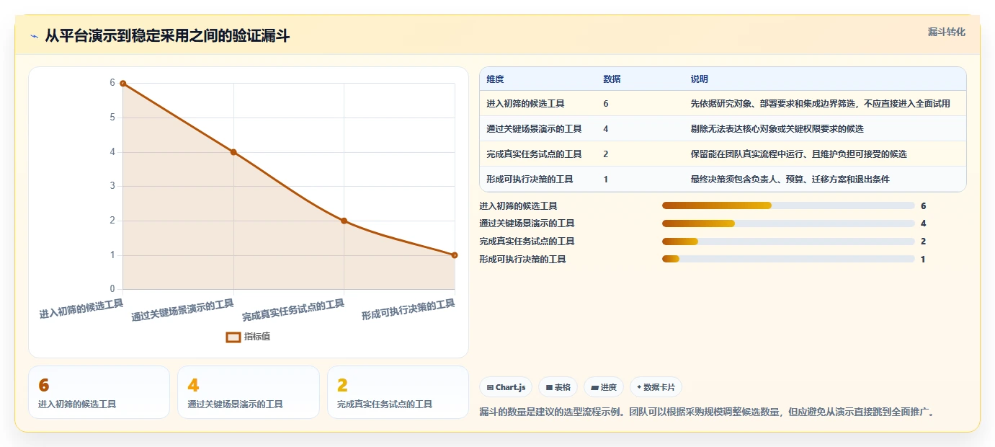The width and height of the screenshot is (995, 447).
Task: Click the progress bar for 进入初筛的候选工具
Action: 788,206
